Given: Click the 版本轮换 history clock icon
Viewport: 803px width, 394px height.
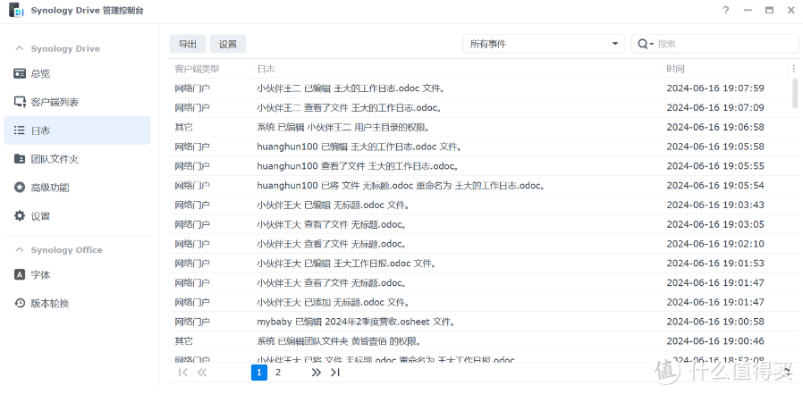Looking at the screenshot, I should coord(20,304).
